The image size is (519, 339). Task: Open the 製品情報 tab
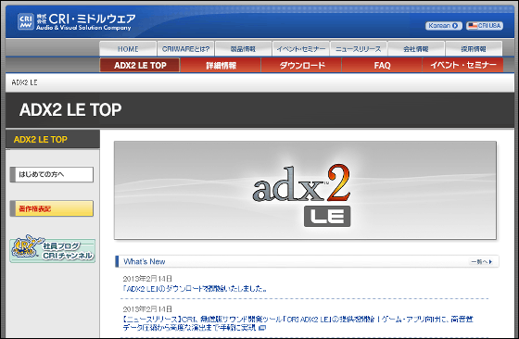coord(243,49)
